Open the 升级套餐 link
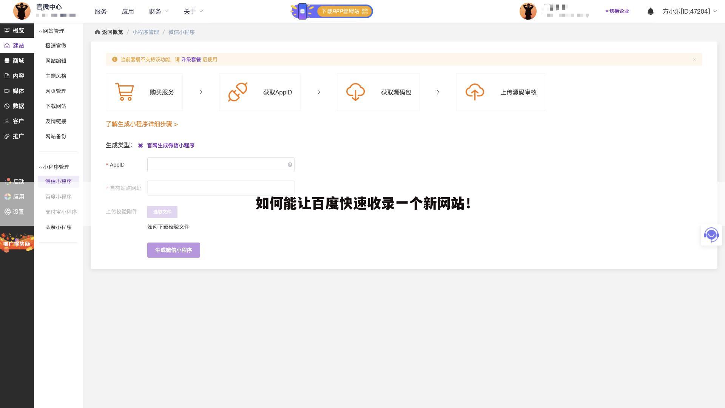 191,60
